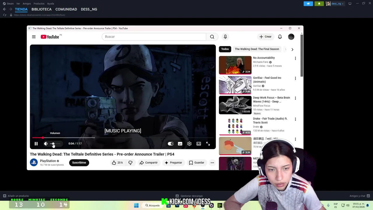
Task: Open the Ver menu in Steam
Action: pos(18,3)
